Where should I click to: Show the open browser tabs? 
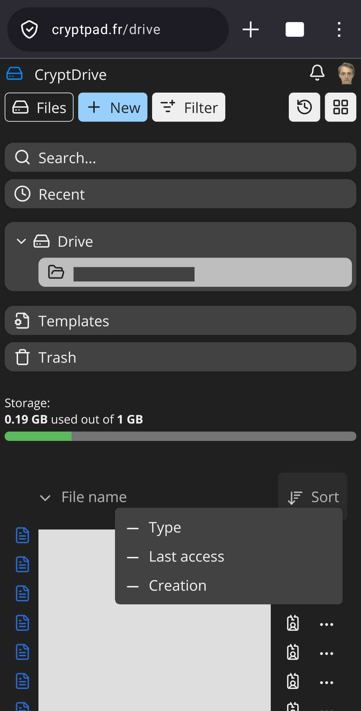coord(294,29)
